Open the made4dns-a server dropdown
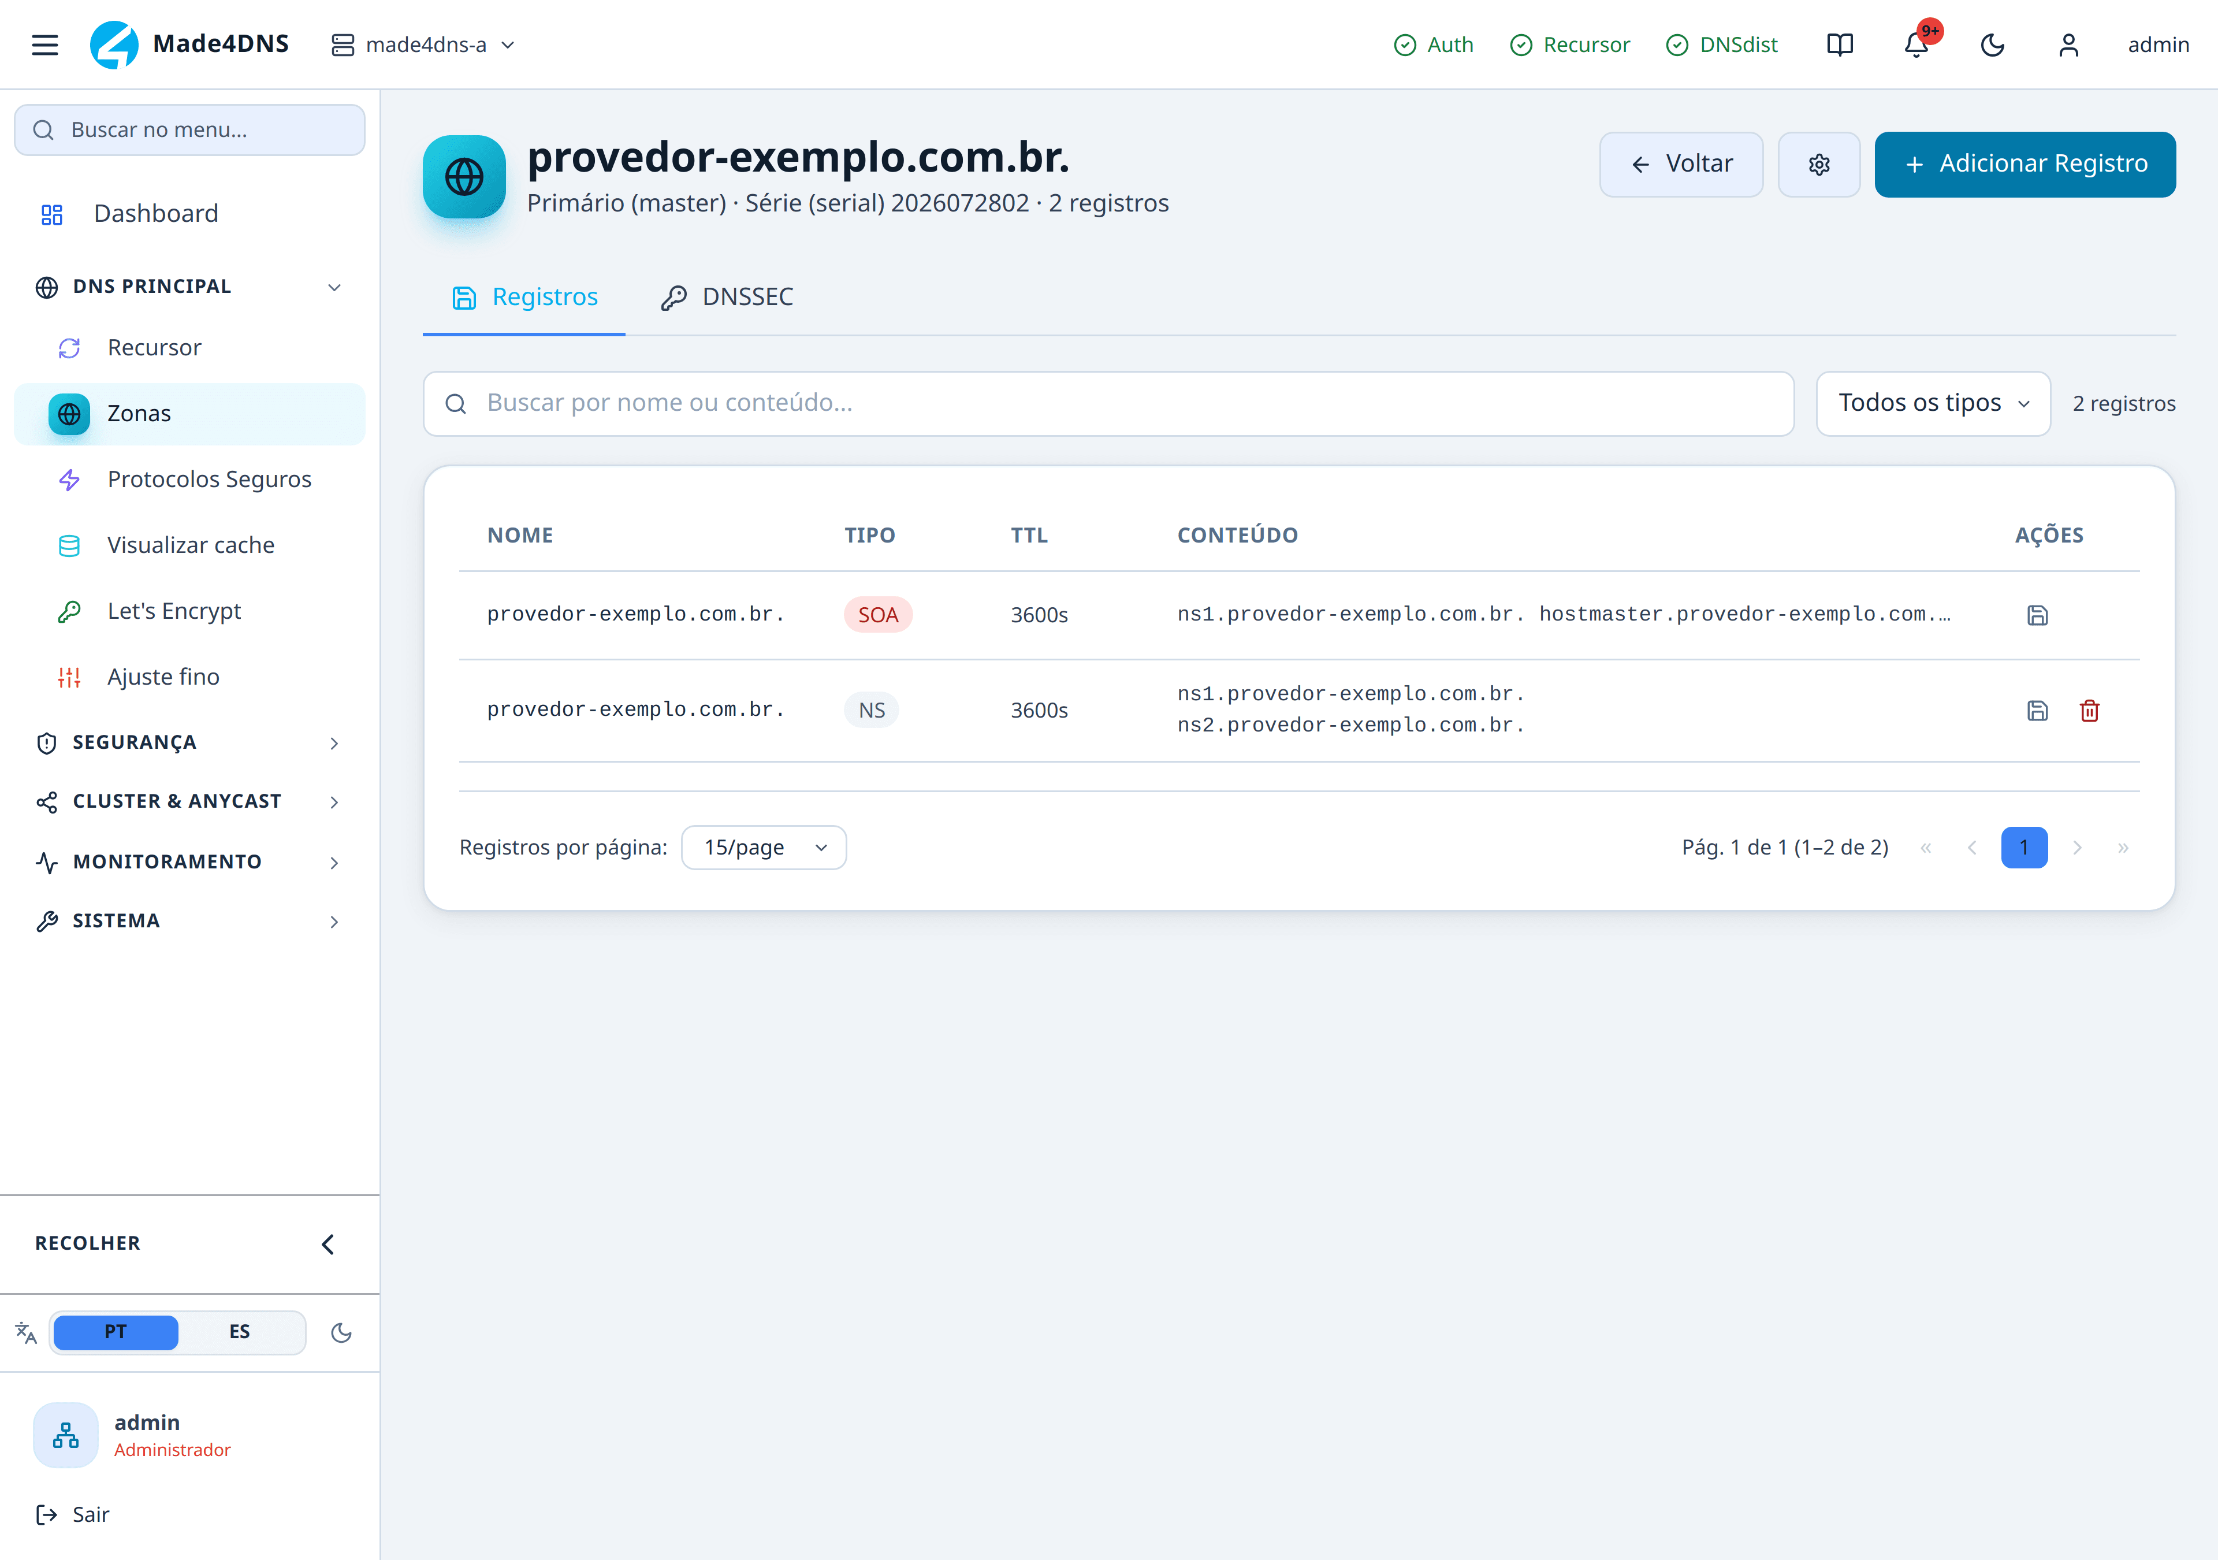The width and height of the screenshot is (2218, 1560). point(423,44)
